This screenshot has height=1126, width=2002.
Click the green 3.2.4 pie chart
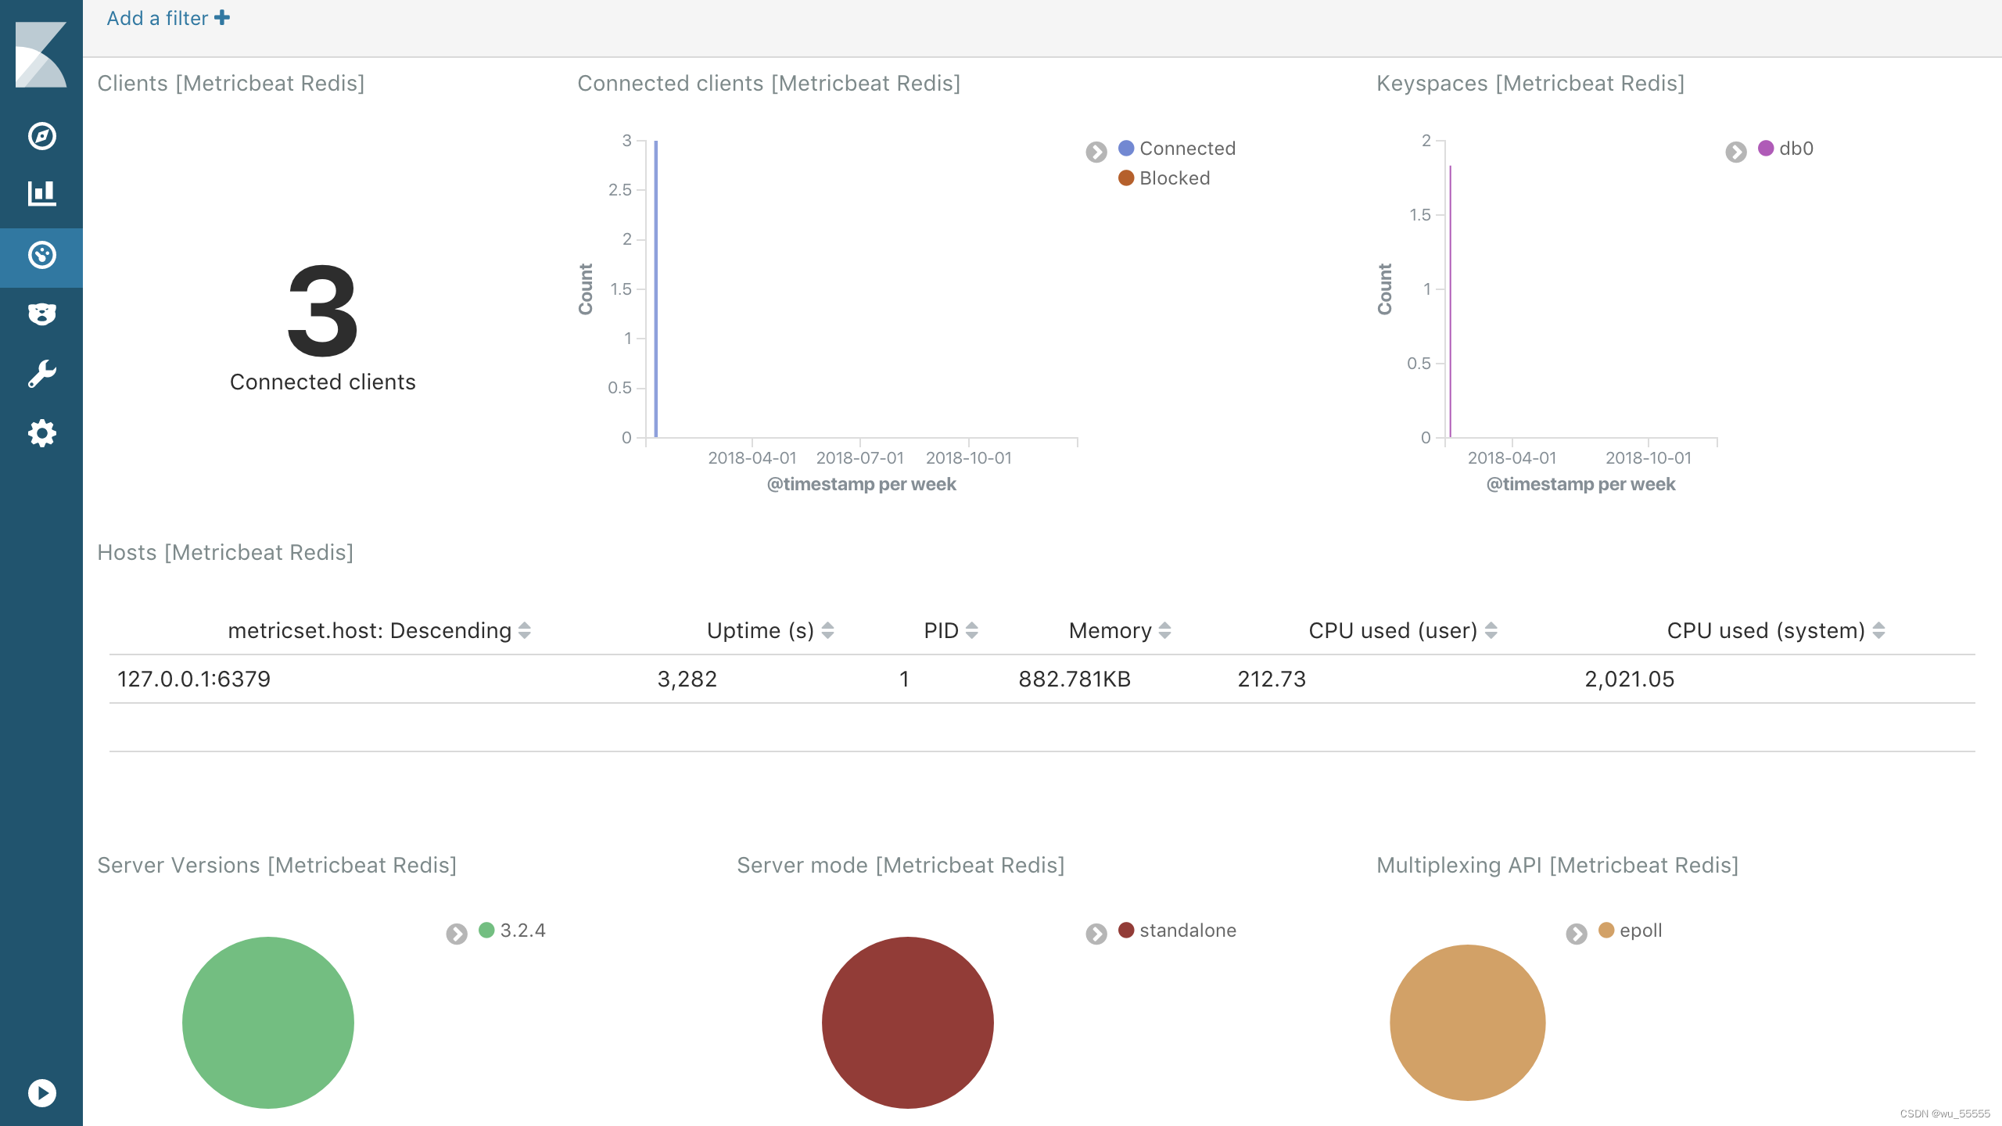[x=268, y=1022]
